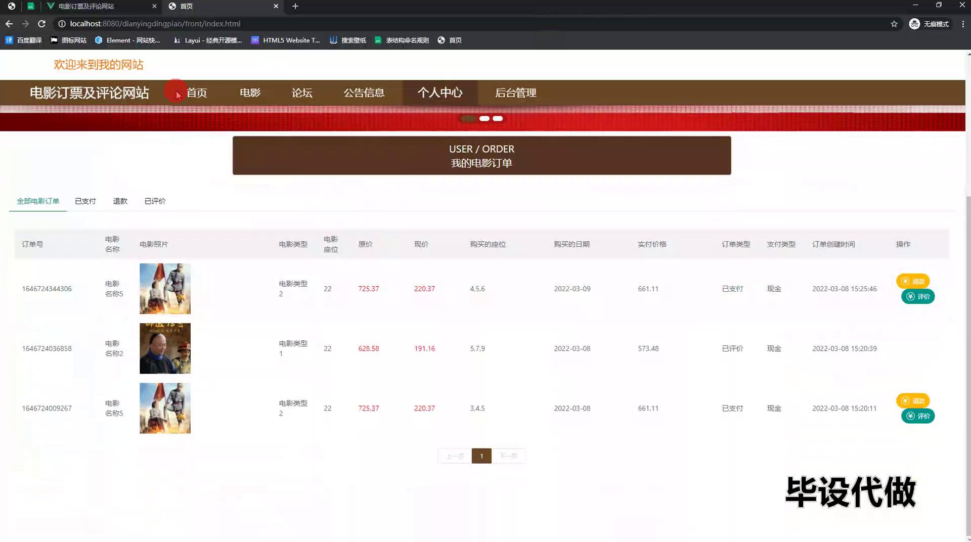Select the second carousel indicator dot

click(x=484, y=118)
